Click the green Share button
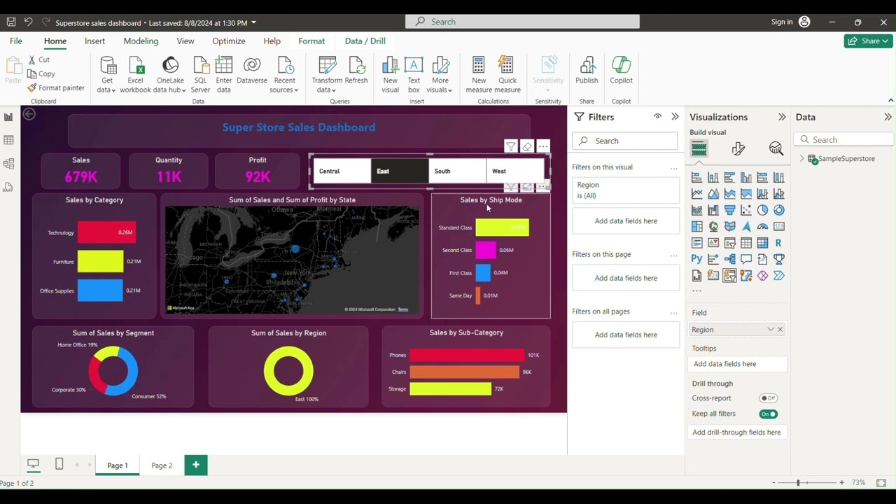This screenshot has width=896, height=504. (868, 41)
